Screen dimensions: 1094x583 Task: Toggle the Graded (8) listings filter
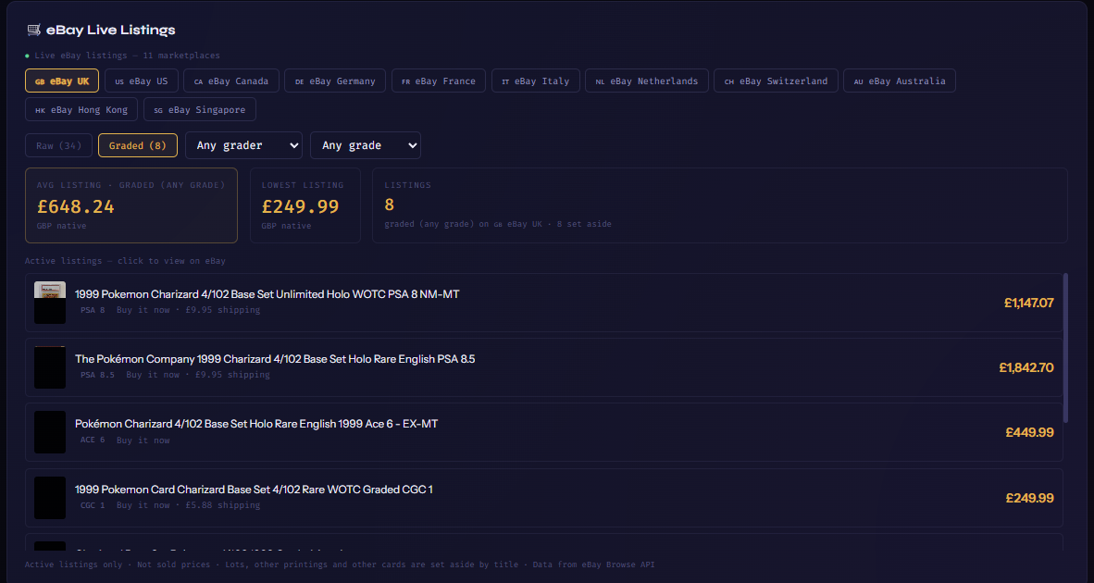[x=138, y=146]
